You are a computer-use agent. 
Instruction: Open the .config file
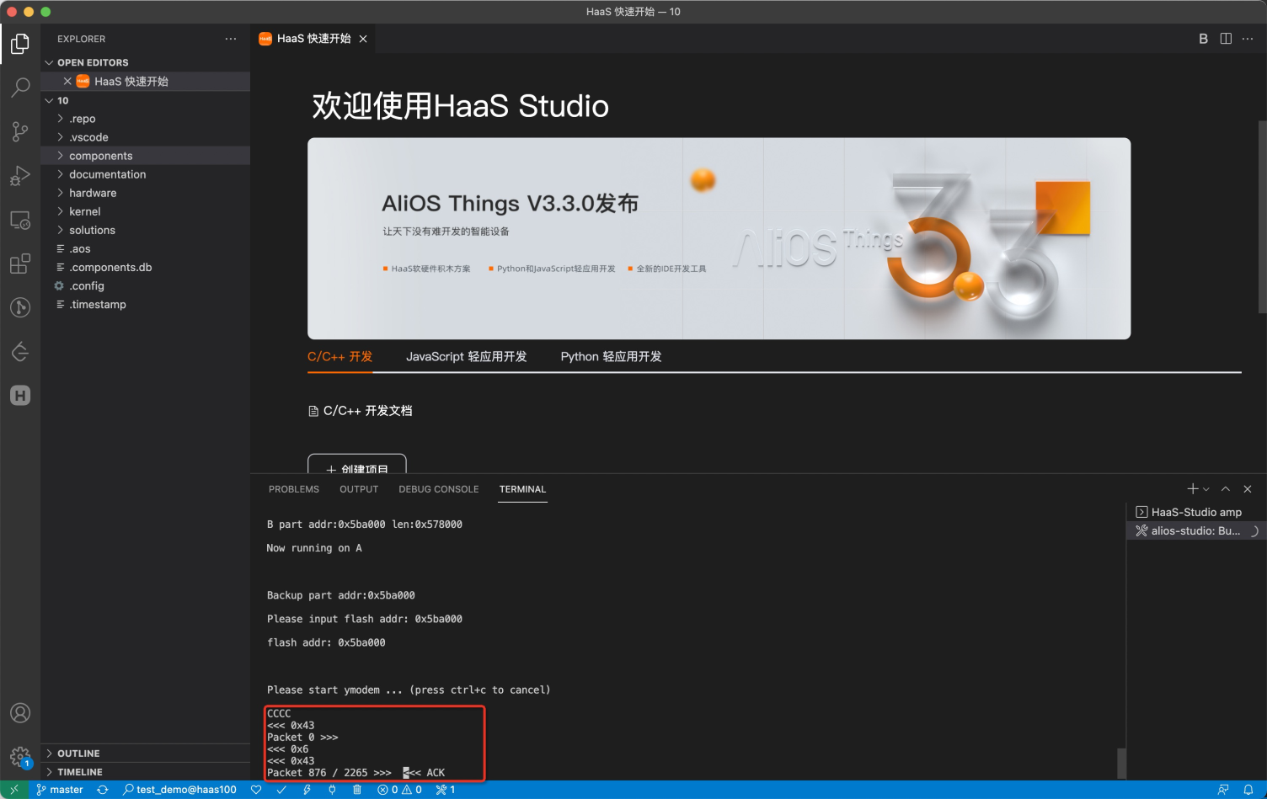[x=145, y=285]
